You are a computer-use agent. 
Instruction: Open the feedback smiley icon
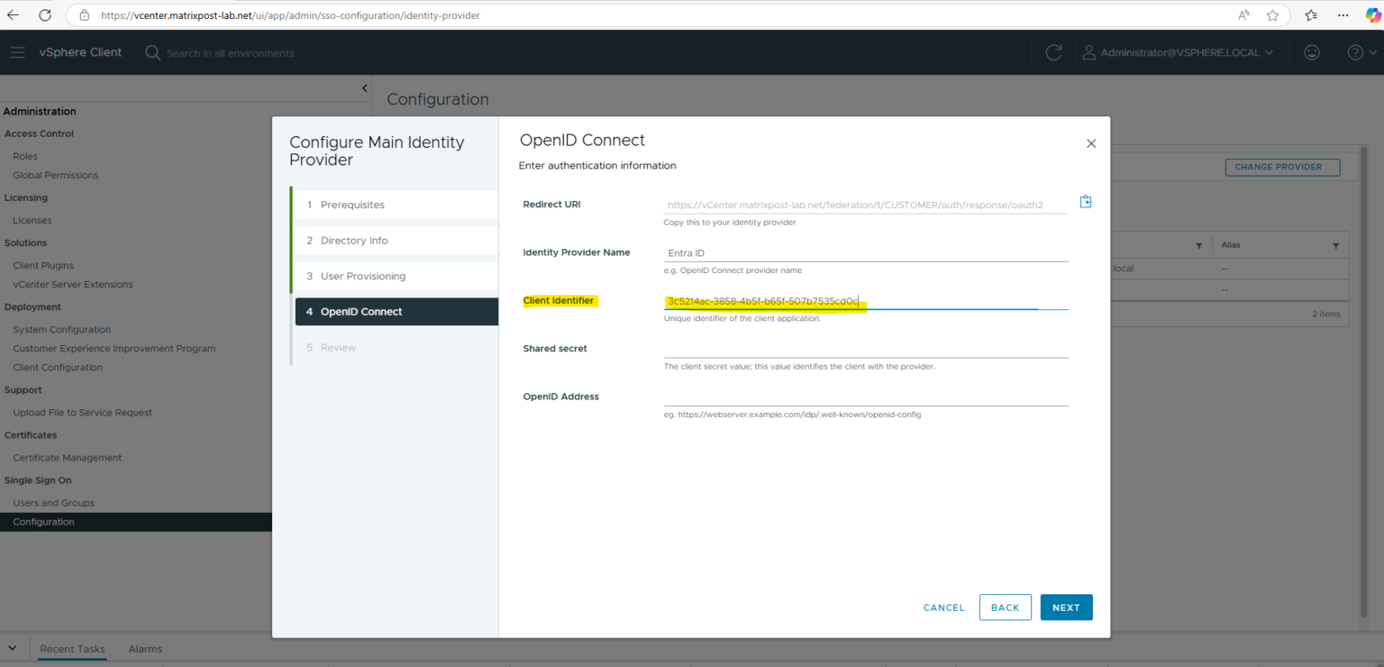1312,52
